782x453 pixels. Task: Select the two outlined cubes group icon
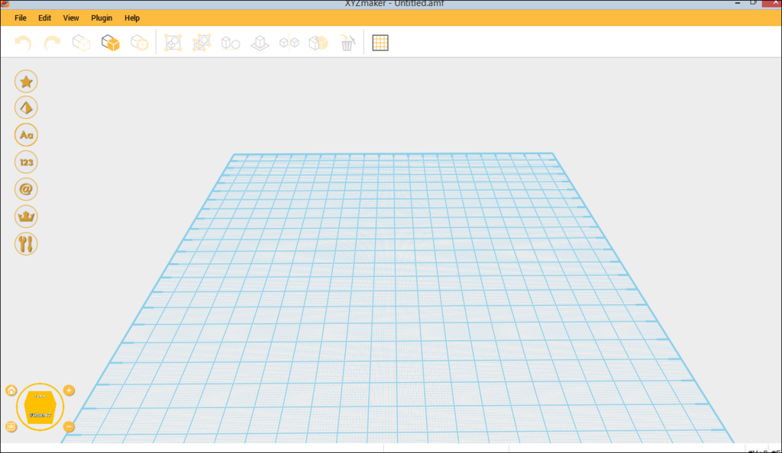81,43
